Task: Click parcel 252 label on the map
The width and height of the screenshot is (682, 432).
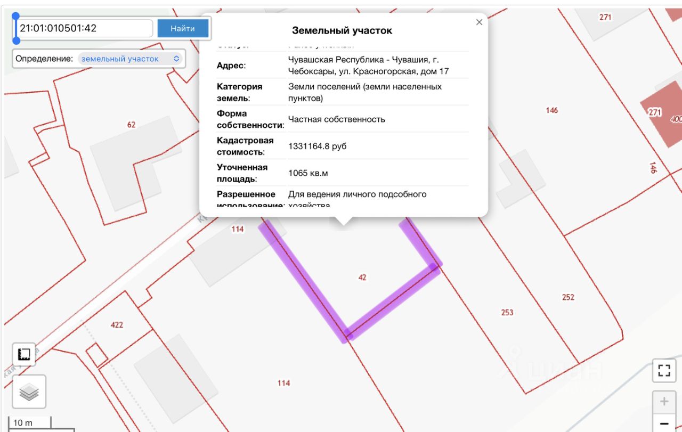Action: [569, 297]
